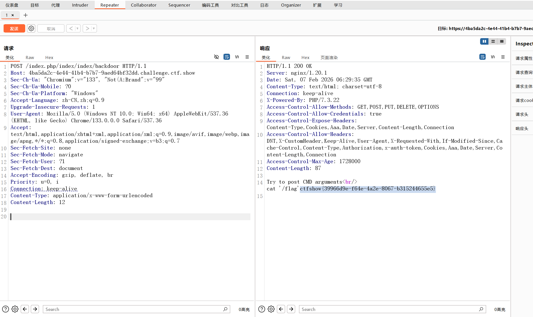
Task: Expand the back history dropdown arrow
Action: click(77, 28)
